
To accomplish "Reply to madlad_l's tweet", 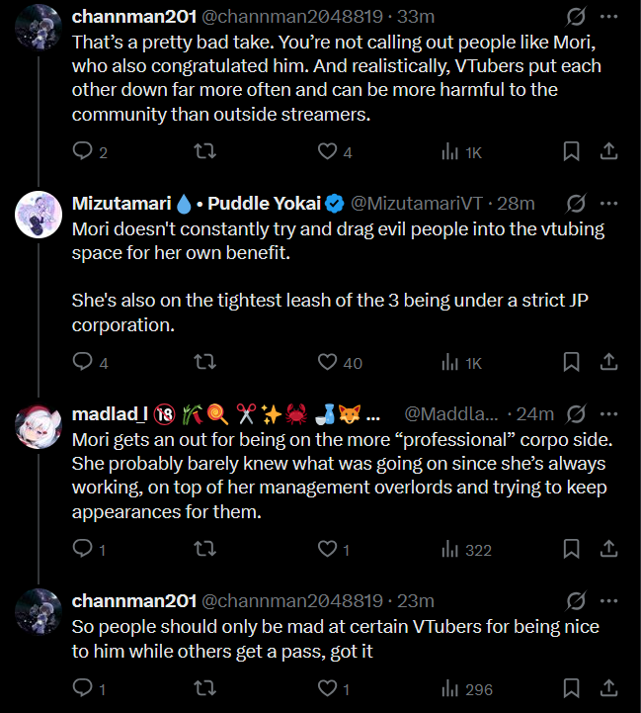I will (x=84, y=549).
